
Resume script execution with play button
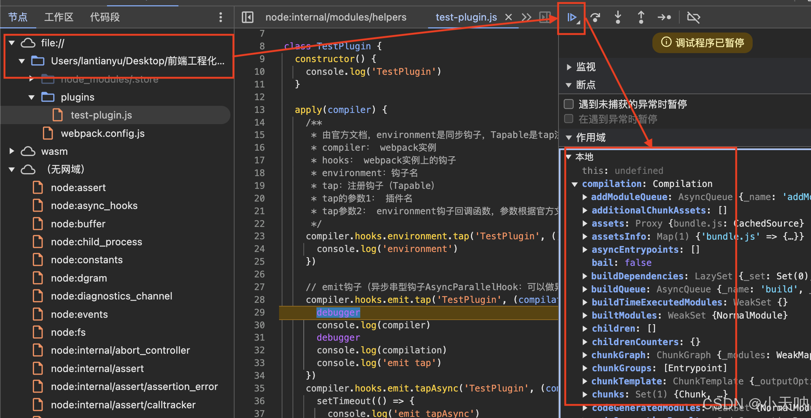tap(572, 17)
